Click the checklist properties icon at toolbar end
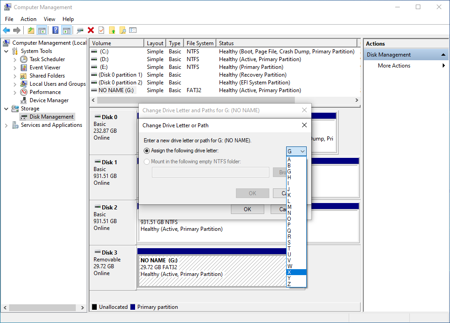 (132, 30)
